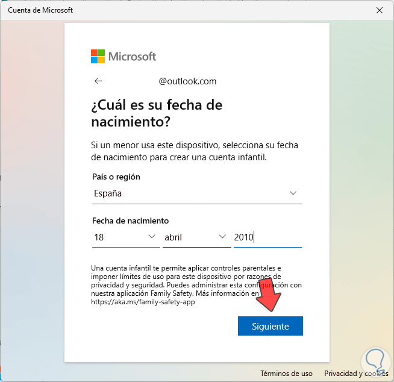394x382 pixels.
Task: Open the Privacidad y cookies link
Action: click(356, 374)
